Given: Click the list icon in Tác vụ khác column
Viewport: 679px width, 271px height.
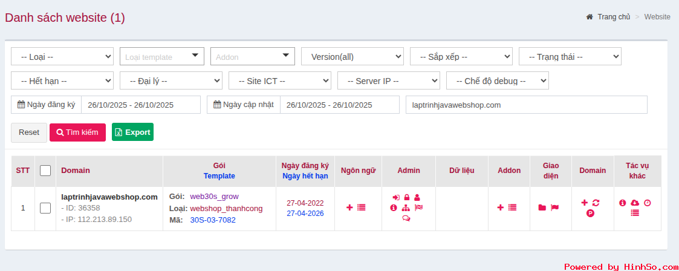Looking at the screenshot, I should [x=635, y=213].
